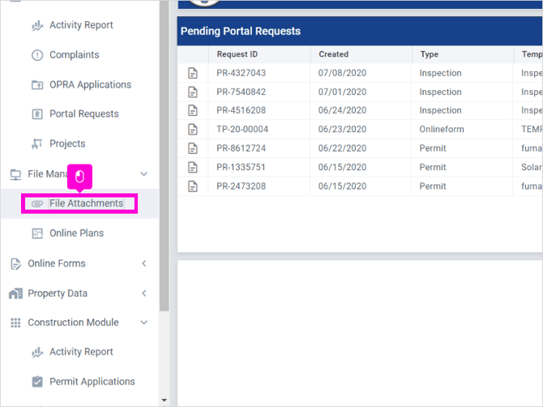Click the Pending Portal Requests panel title

point(241,31)
